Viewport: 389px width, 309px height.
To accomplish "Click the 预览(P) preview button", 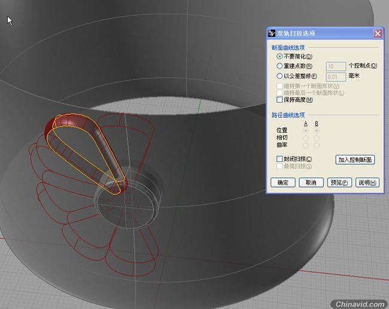I will pos(339,183).
